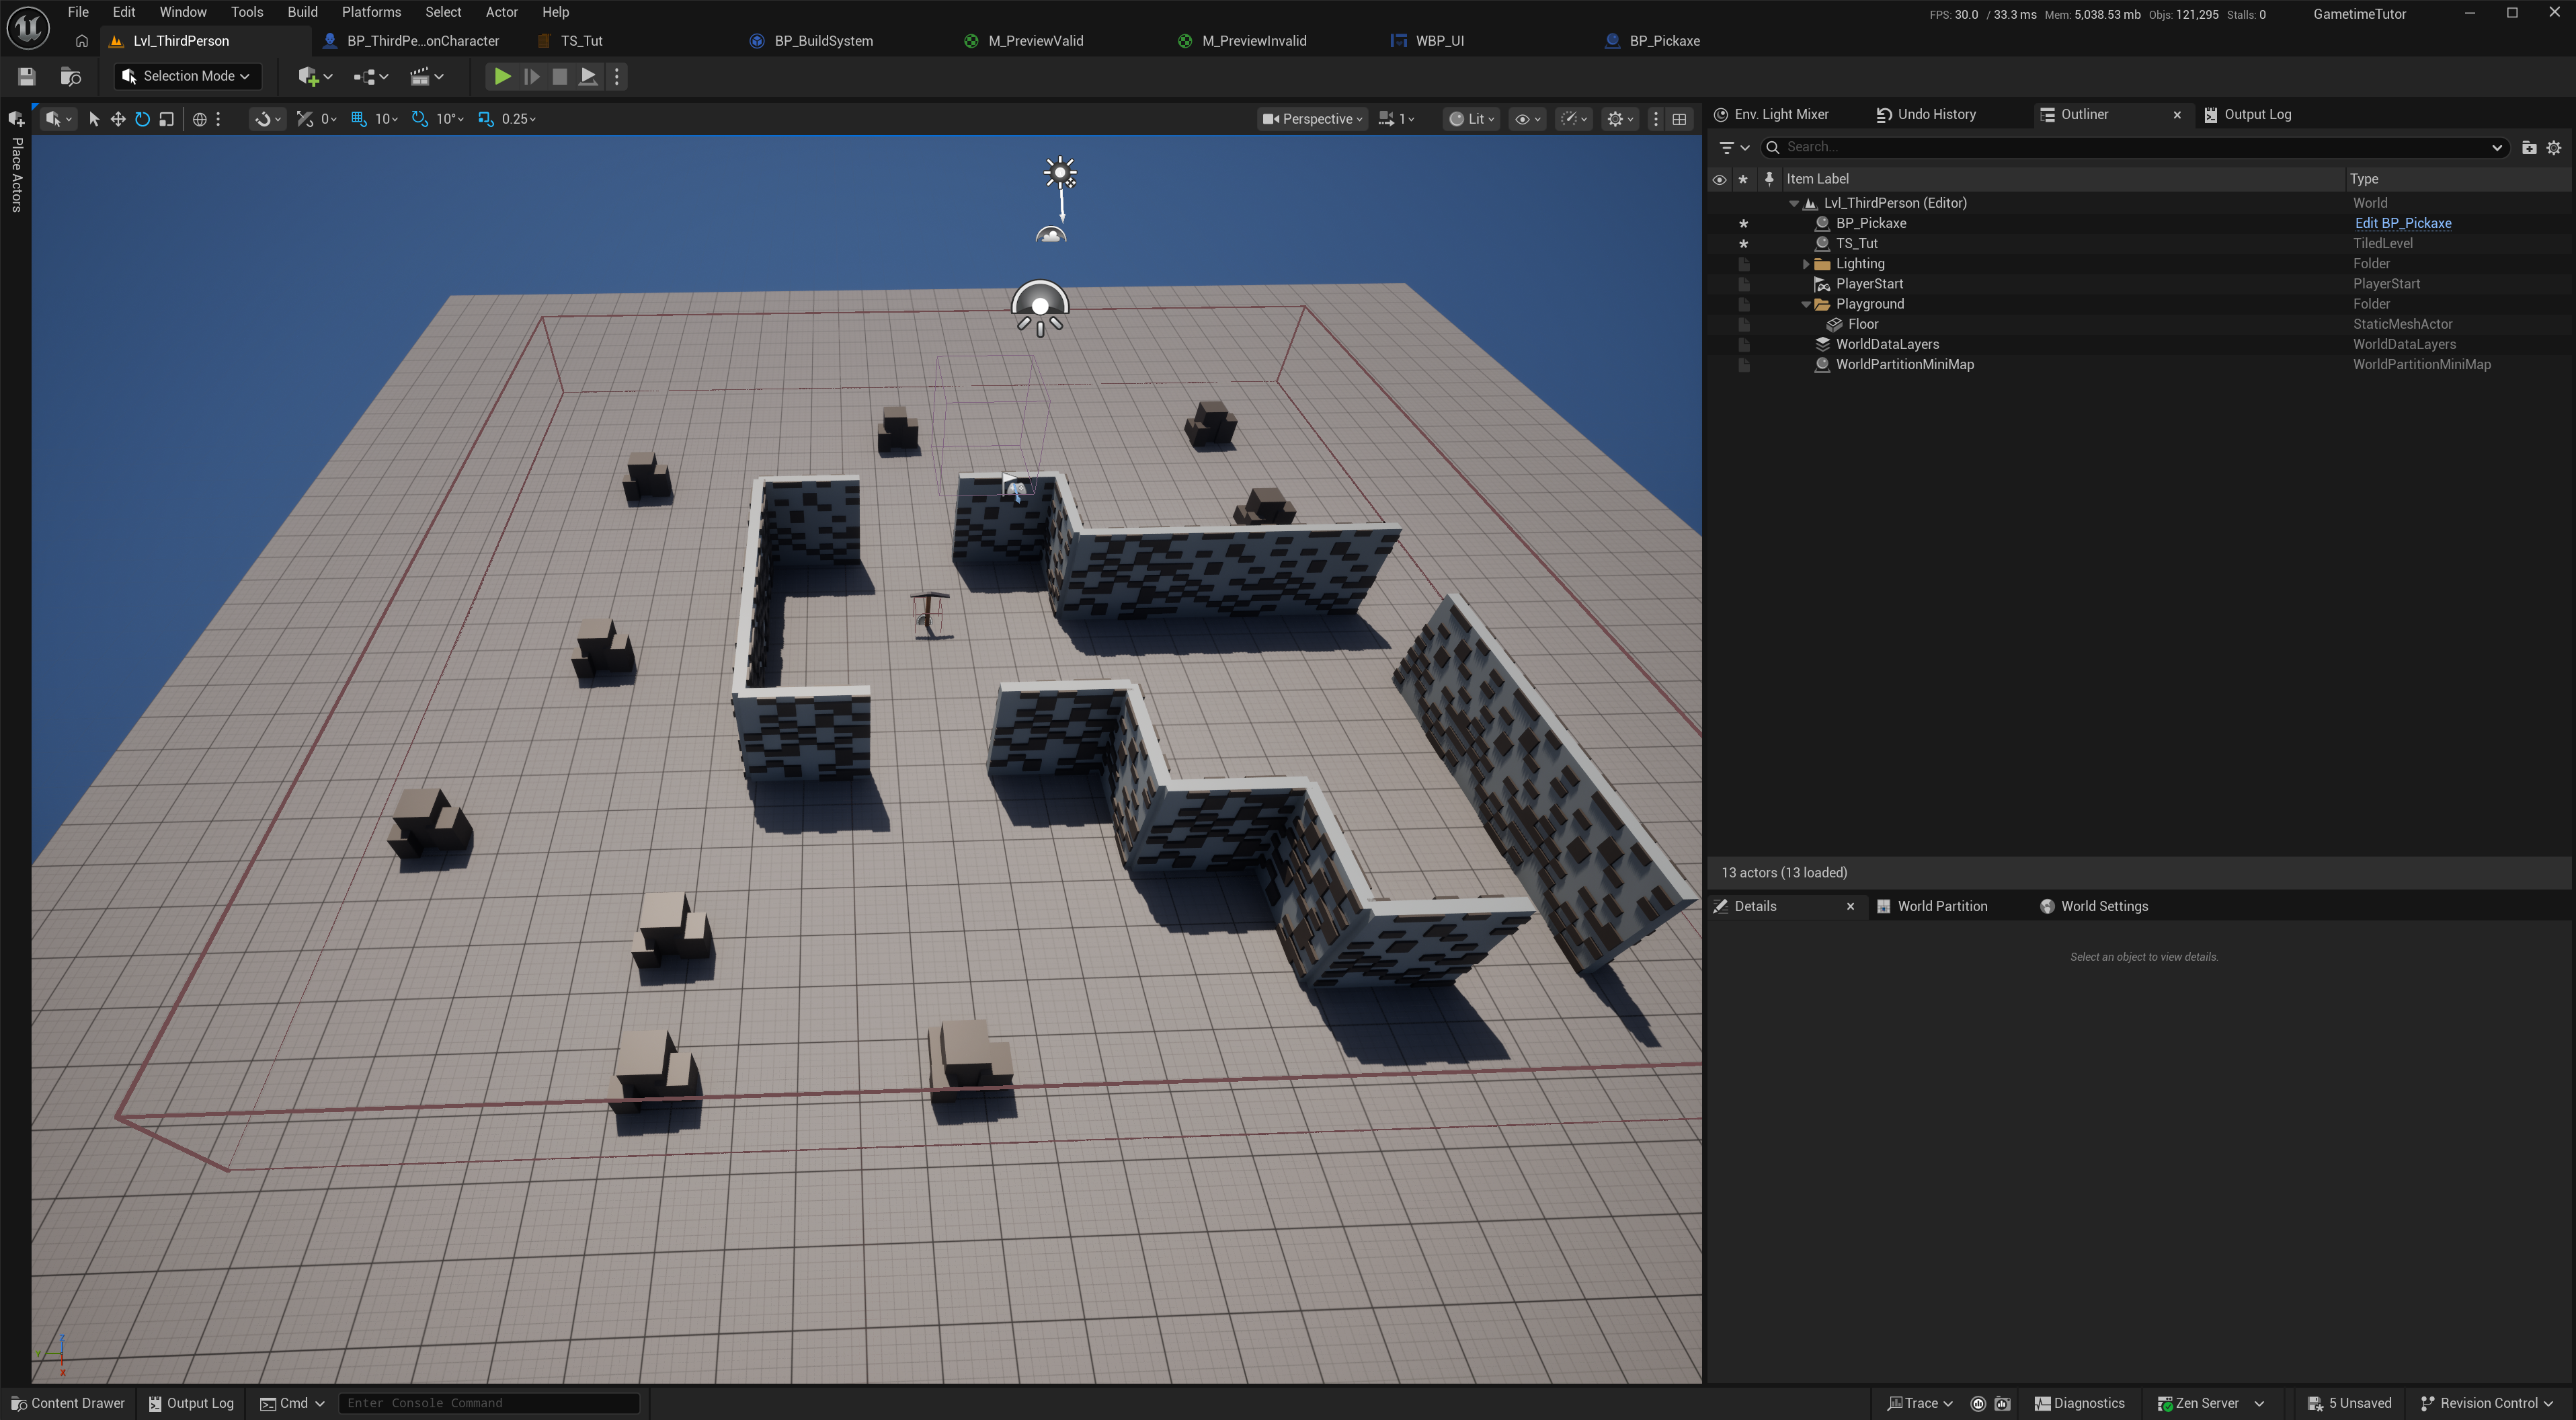Screen dimensions: 2576x1420
Task: Select the Translate move tool
Action: 118,119
